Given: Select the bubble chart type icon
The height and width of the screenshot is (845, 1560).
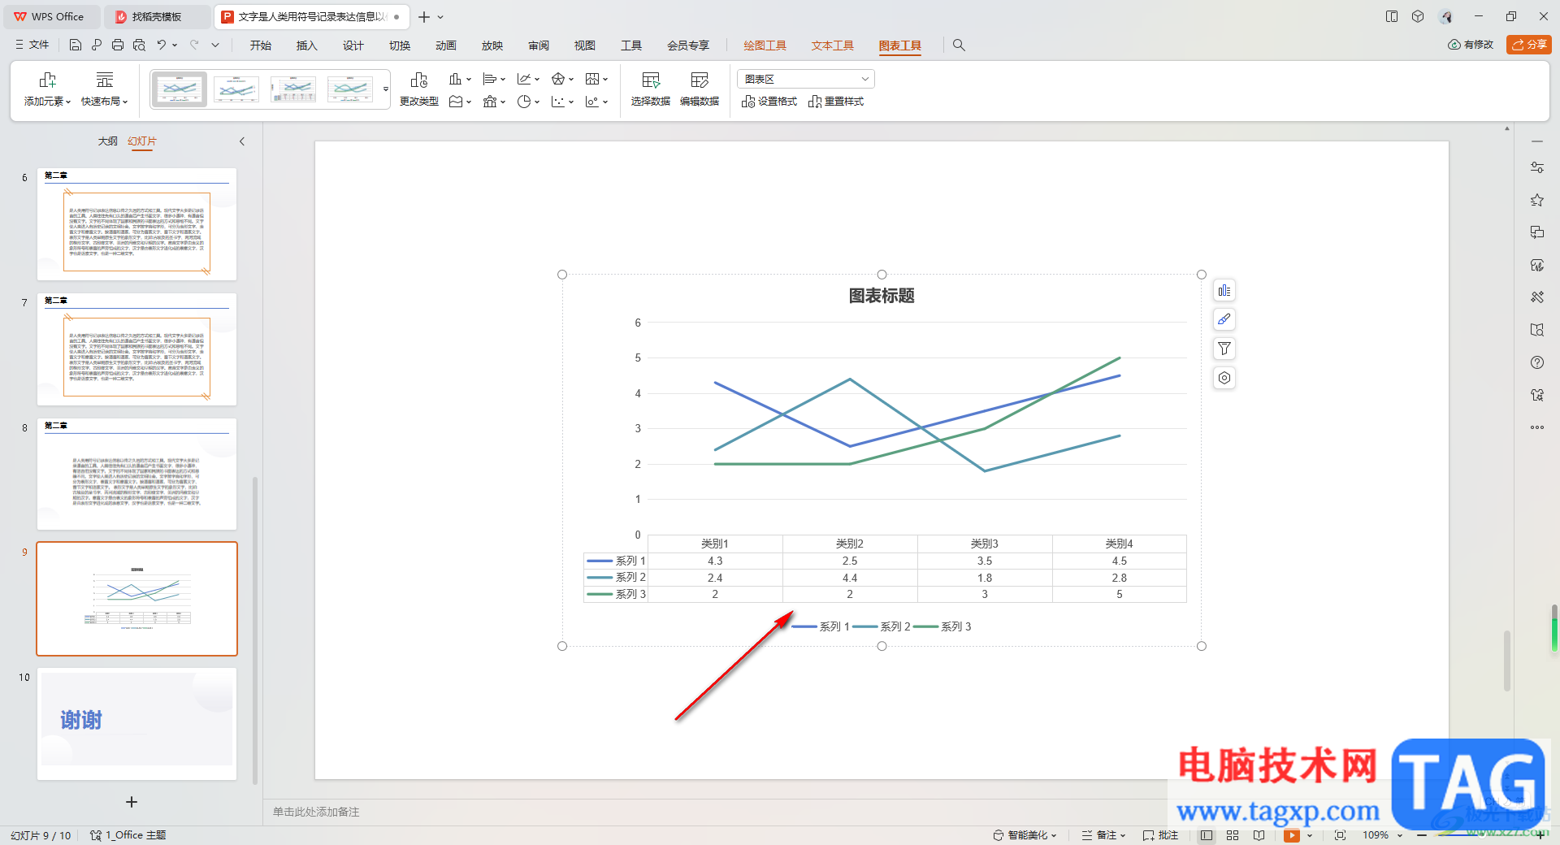Looking at the screenshot, I should 592,102.
